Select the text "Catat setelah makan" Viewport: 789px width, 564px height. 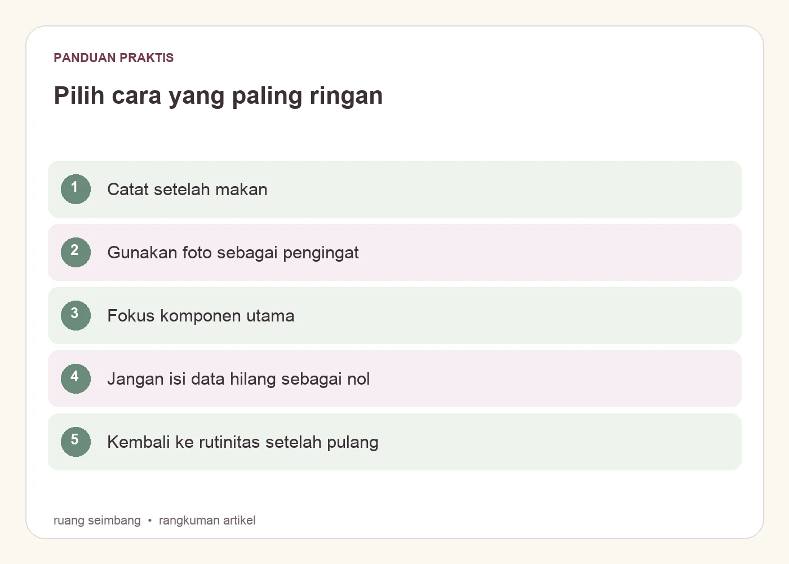pyautogui.click(x=187, y=190)
